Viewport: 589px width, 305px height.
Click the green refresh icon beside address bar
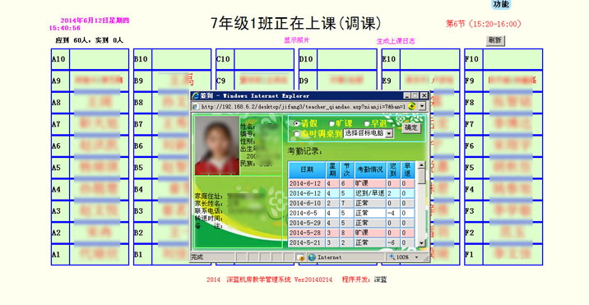(x=411, y=107)
